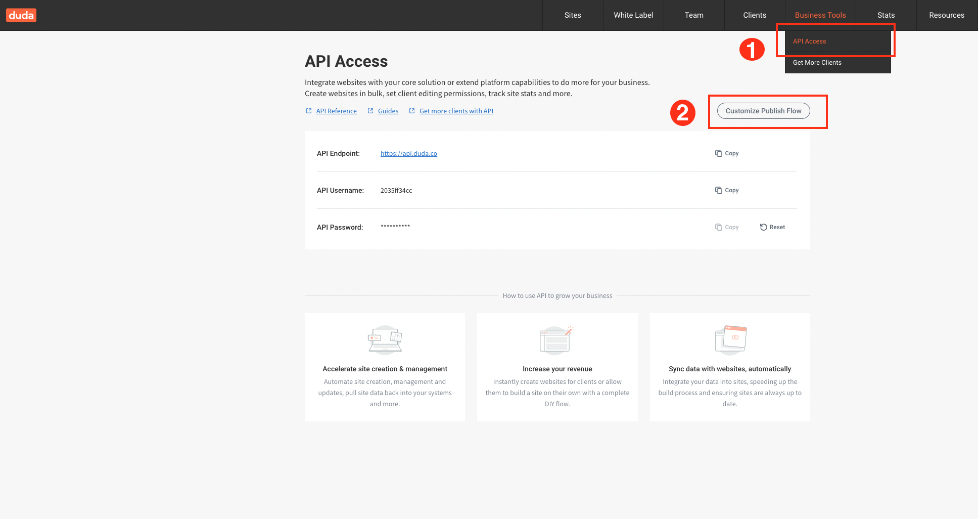Click the API Username: label
978x519 pixels.
click(340, 190)
